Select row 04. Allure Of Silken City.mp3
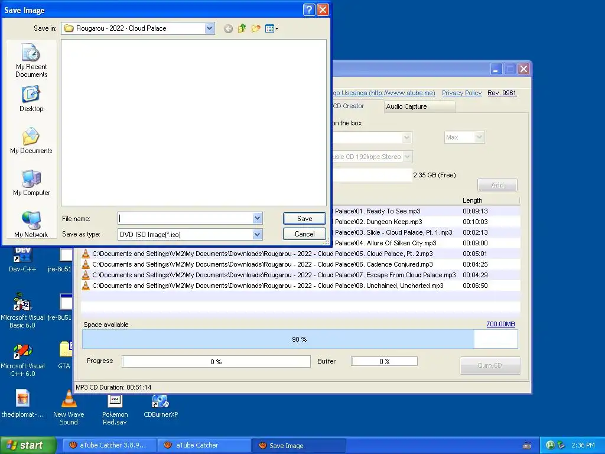 (x=426, y=243)
